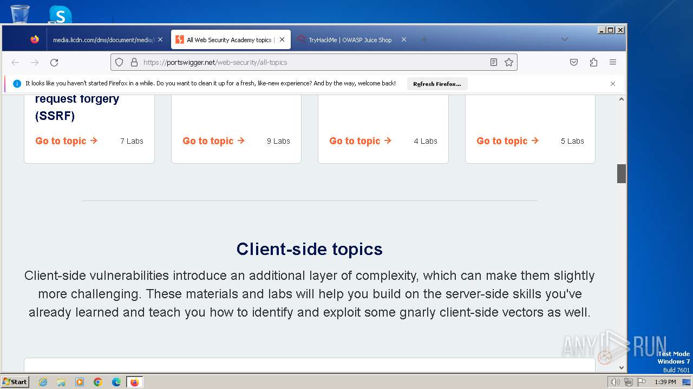The image size is (693, 389).
Task: Toggle reader view icon in address bar
Action: [x=494, y=62]
